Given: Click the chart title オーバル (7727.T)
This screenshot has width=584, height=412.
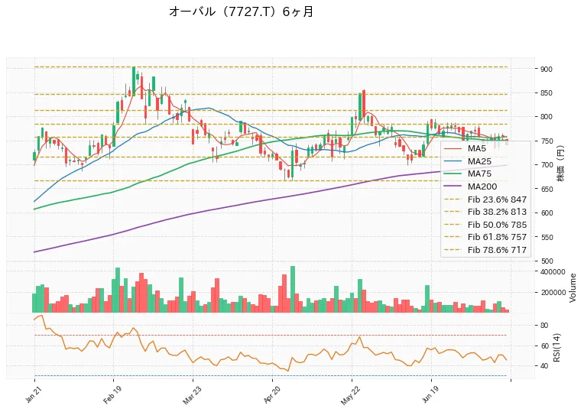Looking at the screenshot, I should (x=241, y=11).
